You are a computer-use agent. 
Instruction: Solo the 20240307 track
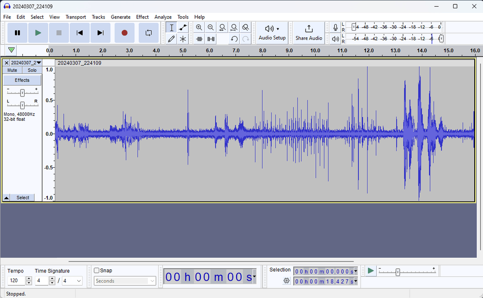32,70
